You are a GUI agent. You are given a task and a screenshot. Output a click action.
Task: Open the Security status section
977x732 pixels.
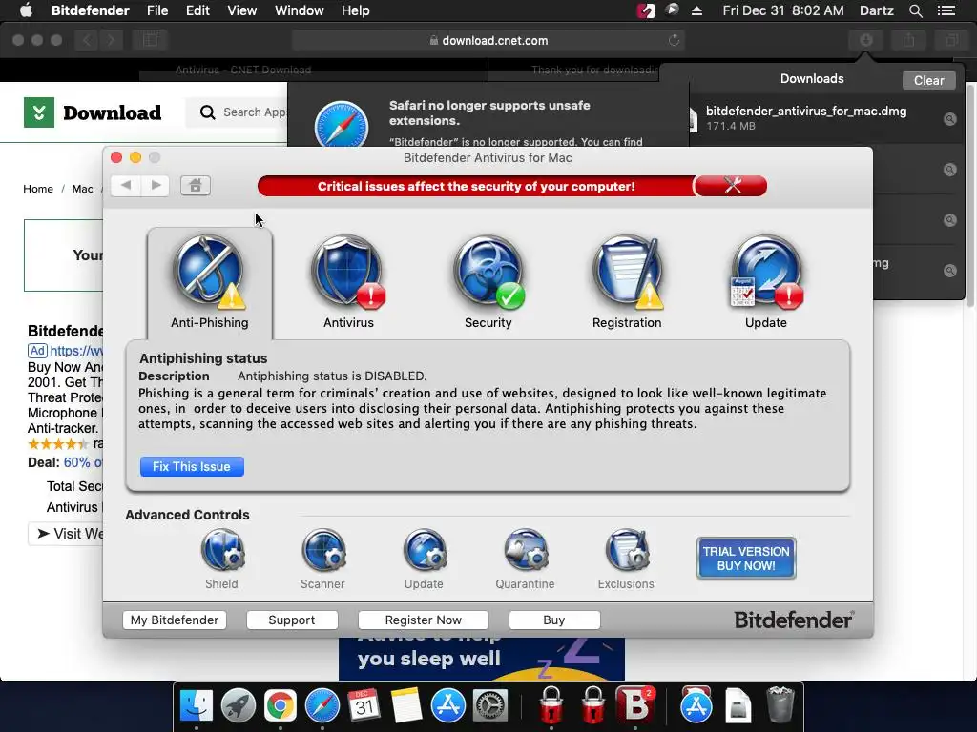488,272
